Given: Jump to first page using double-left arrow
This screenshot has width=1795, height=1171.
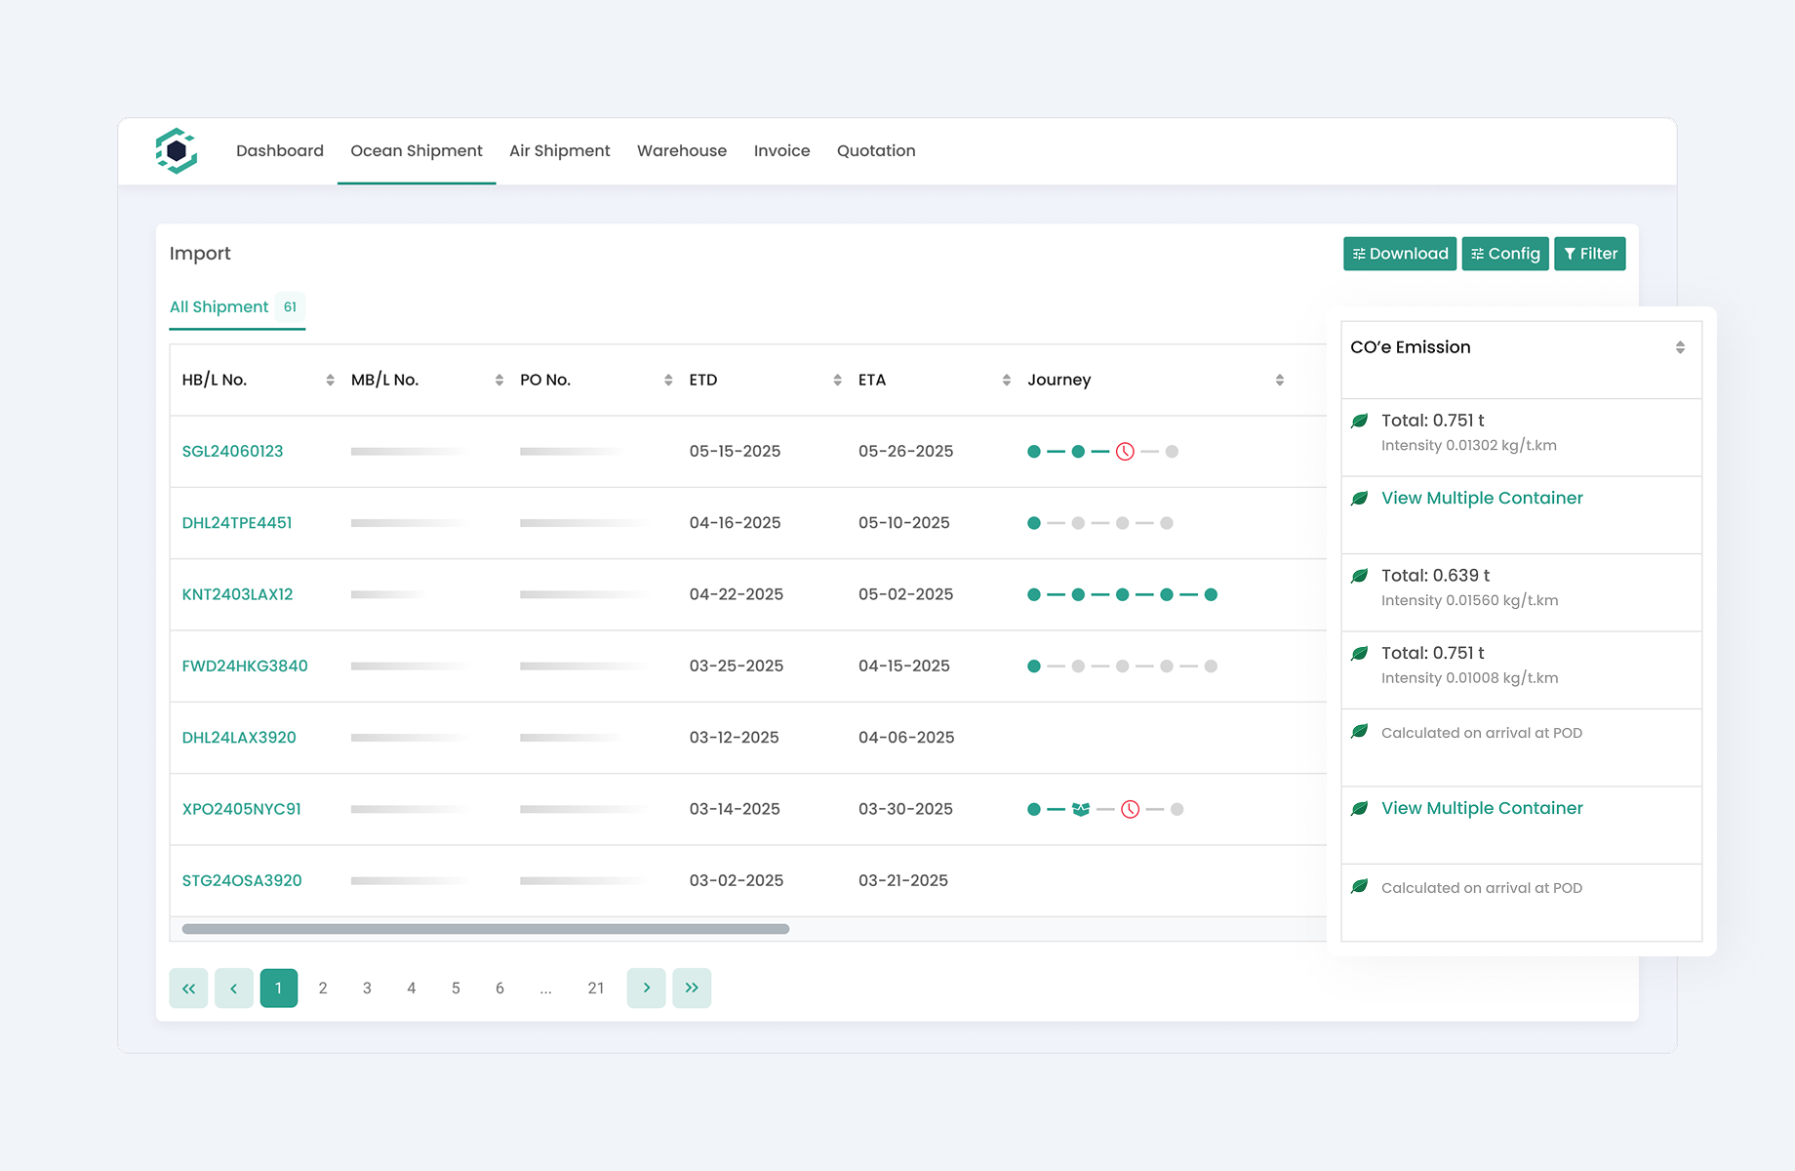Looking at the screenshot, I should point(188,988).
